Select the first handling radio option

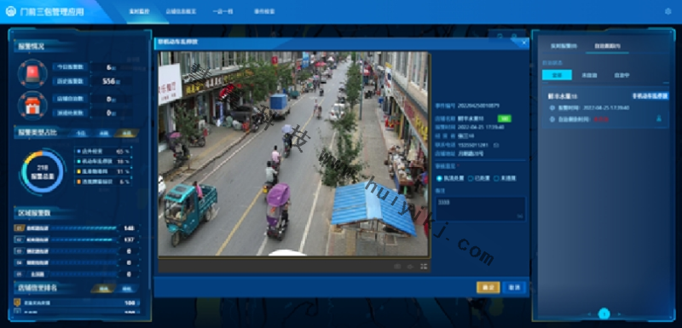(439, 178)
